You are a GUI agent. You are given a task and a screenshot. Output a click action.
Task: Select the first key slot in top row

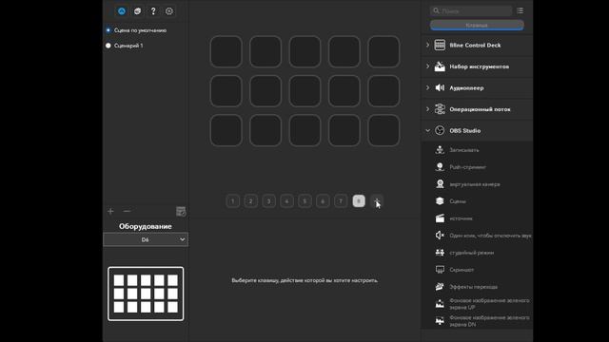point(226,51)
